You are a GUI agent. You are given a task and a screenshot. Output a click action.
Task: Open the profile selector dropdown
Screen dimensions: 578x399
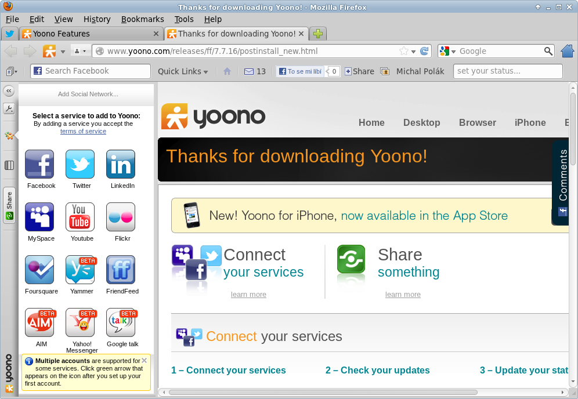pyautogui.click(x=80, y=51)
